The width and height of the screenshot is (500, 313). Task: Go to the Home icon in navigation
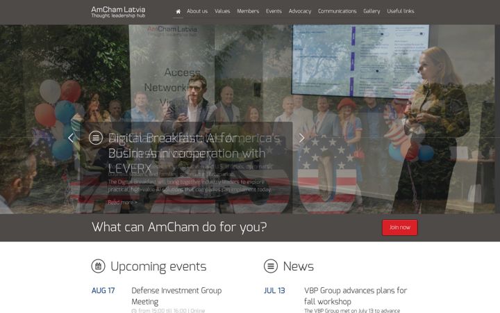pyautogui.click(x=178, y=12)
